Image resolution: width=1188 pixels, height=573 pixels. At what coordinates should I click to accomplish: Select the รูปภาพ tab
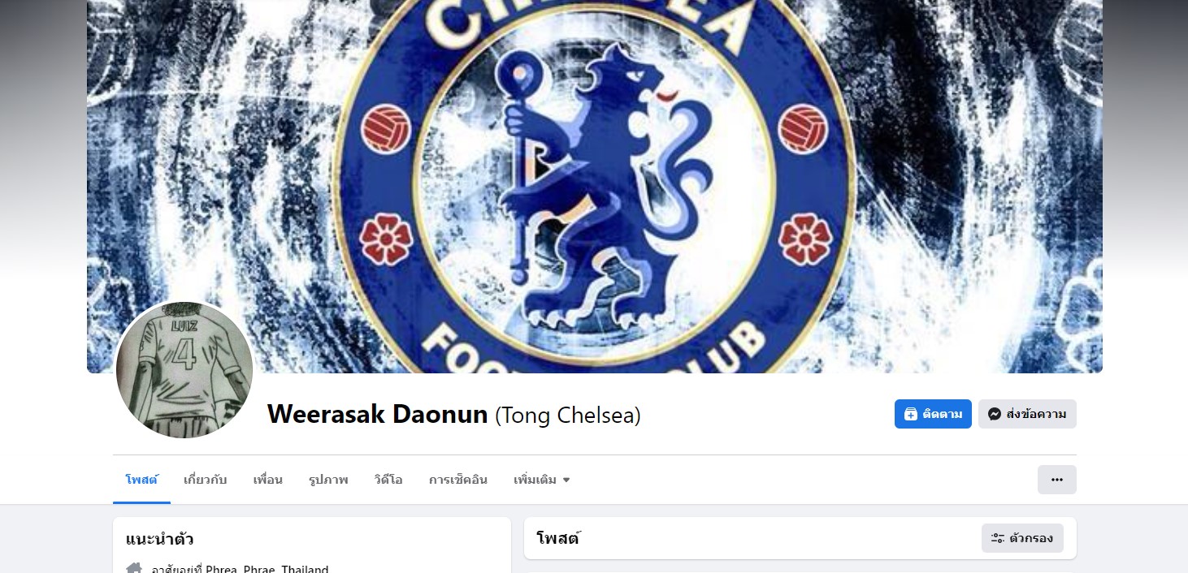pyautogui.click(x=328, y=480)
